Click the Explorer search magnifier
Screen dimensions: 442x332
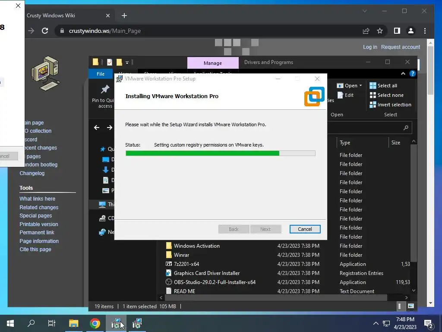406,128
